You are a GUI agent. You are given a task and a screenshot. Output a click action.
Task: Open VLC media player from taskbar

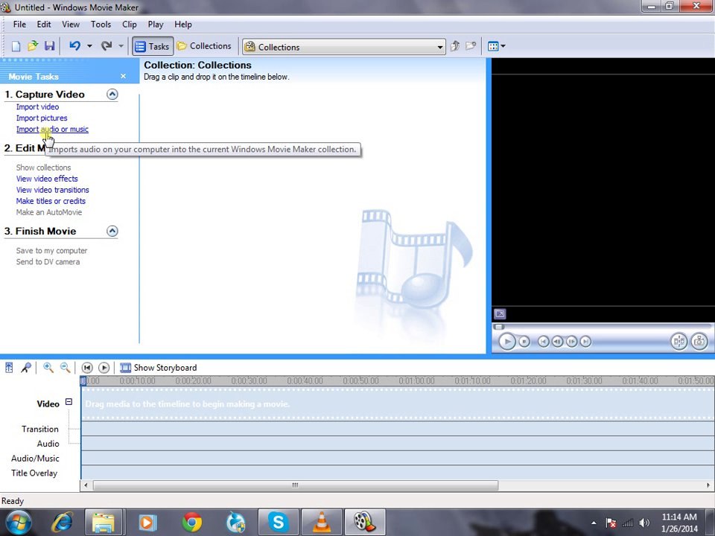click(x=322, y=523)
